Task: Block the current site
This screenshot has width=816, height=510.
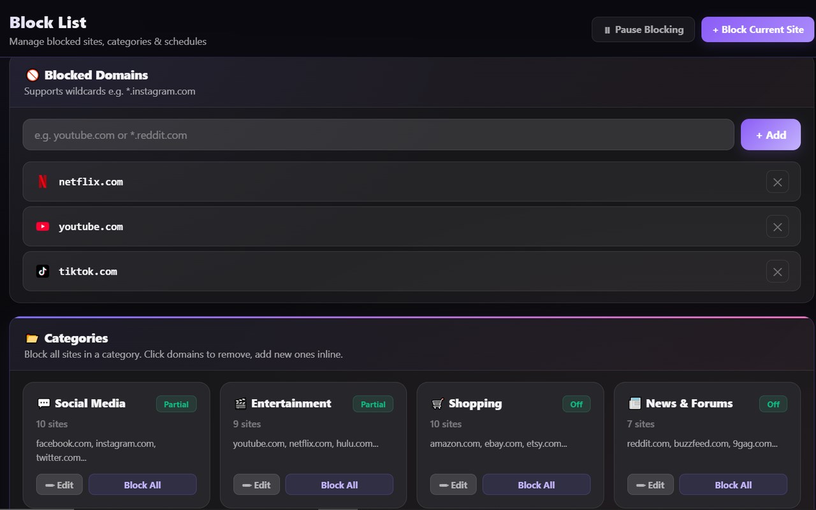Action: click(758, 29)
